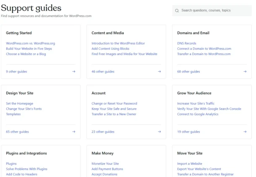The width and height of the screenshot is (256, 177).
Task: Focus the search questions, courses, topics field
Action: (x=212, y=10)
